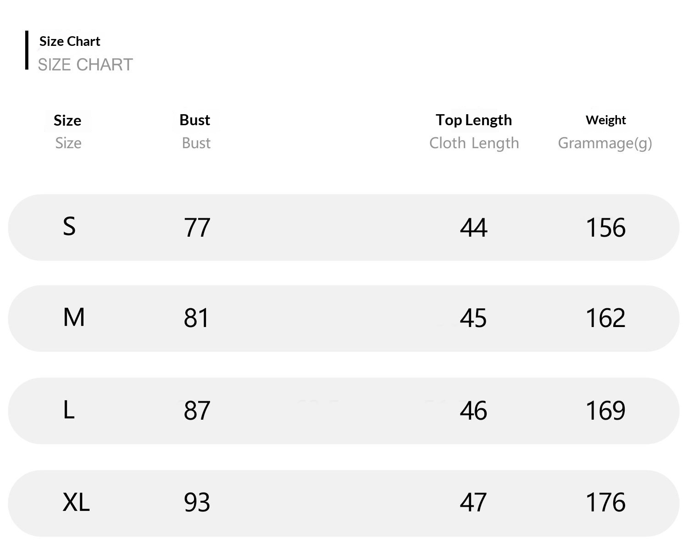Click the gray "Grammage(g)" label

(x=605, y=143)
